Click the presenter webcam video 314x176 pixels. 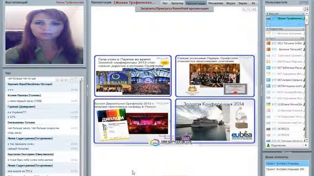(44, 35)
